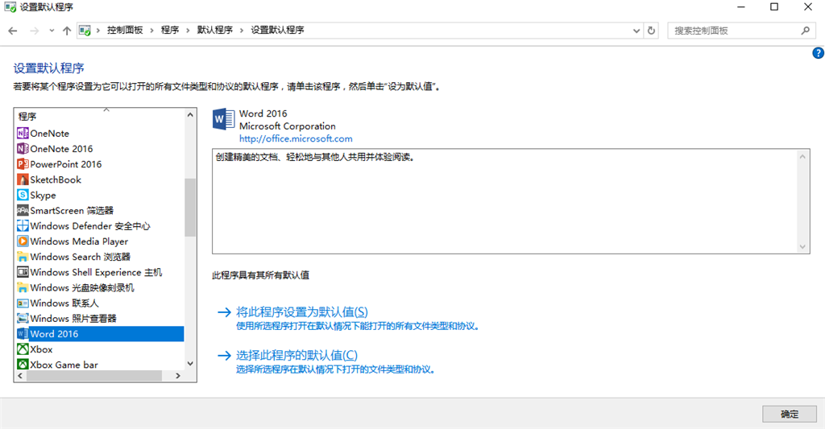Screen dimensions: 825x429
Task: Click the refresh button in address bar
Action: pos(651,31)
